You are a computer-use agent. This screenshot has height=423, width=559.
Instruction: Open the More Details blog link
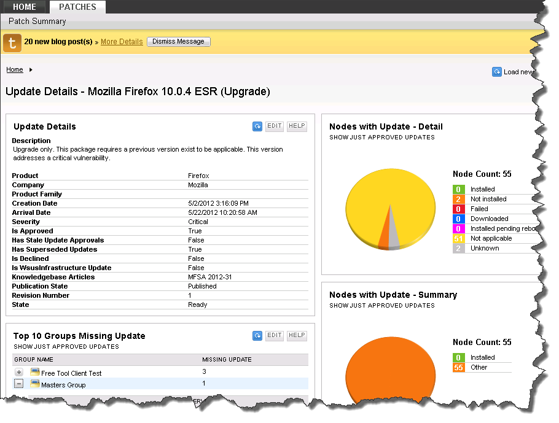coord(122,42)
